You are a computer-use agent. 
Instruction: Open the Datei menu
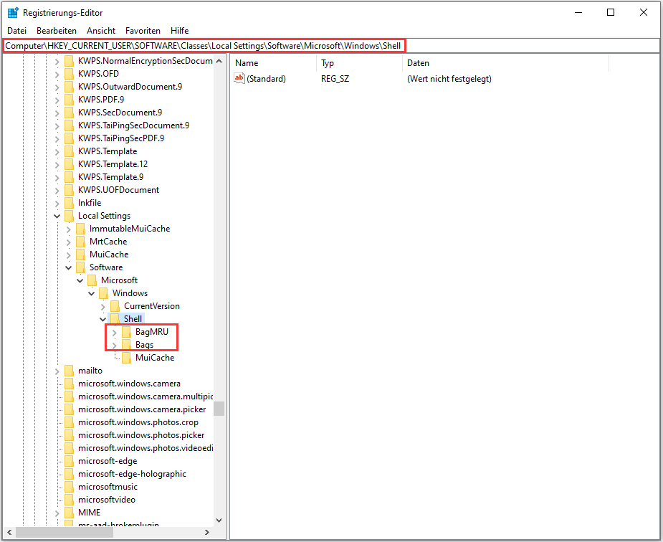coord(16,31)
